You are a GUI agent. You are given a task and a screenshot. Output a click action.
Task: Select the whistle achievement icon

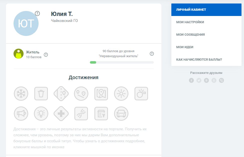(141, 94)
